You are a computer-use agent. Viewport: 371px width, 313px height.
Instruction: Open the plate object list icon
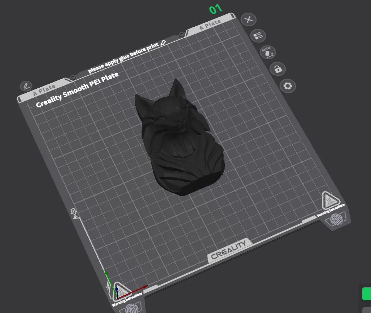258,35
